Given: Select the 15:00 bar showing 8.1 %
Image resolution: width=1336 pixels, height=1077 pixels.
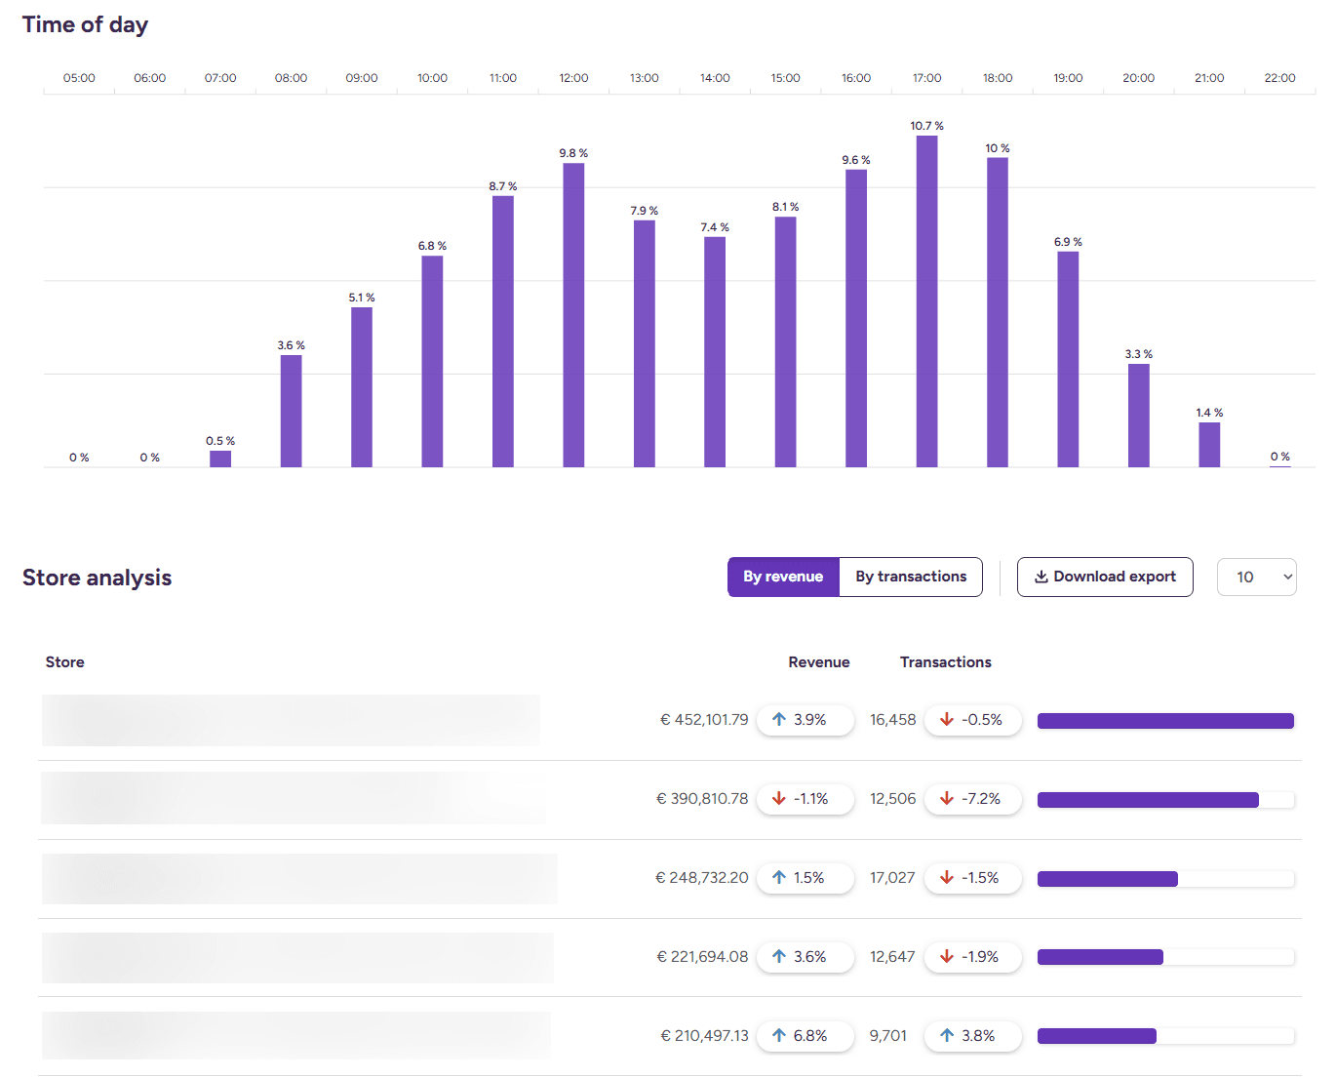Looking at the screenshot, I should (x=785, y=341).
